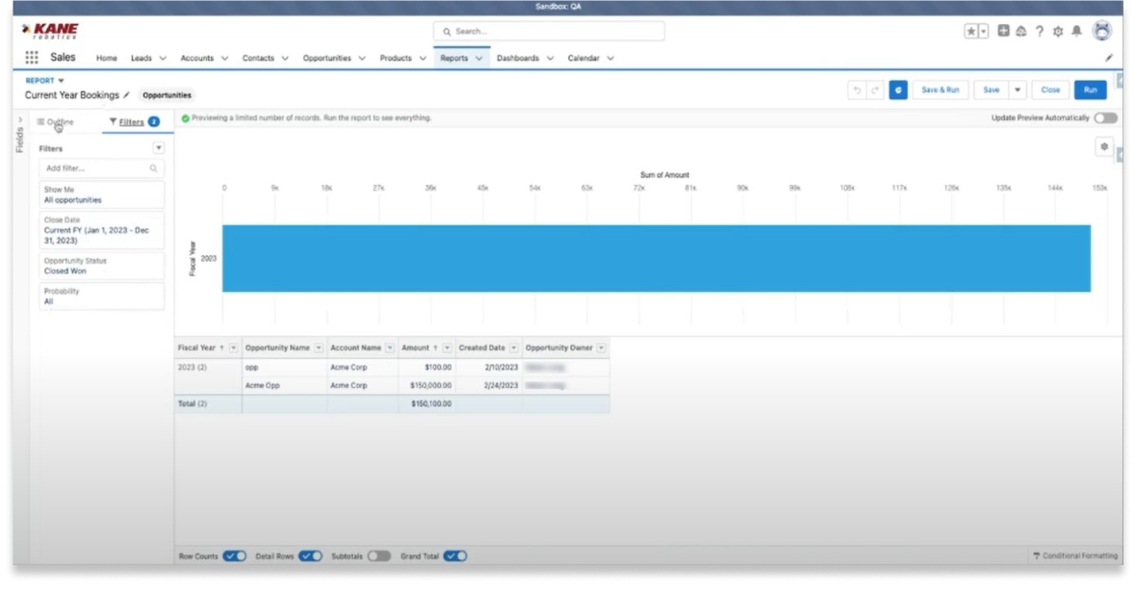
Task: Toggle Update Preview Automatically switch
Action: (1105, 118)
